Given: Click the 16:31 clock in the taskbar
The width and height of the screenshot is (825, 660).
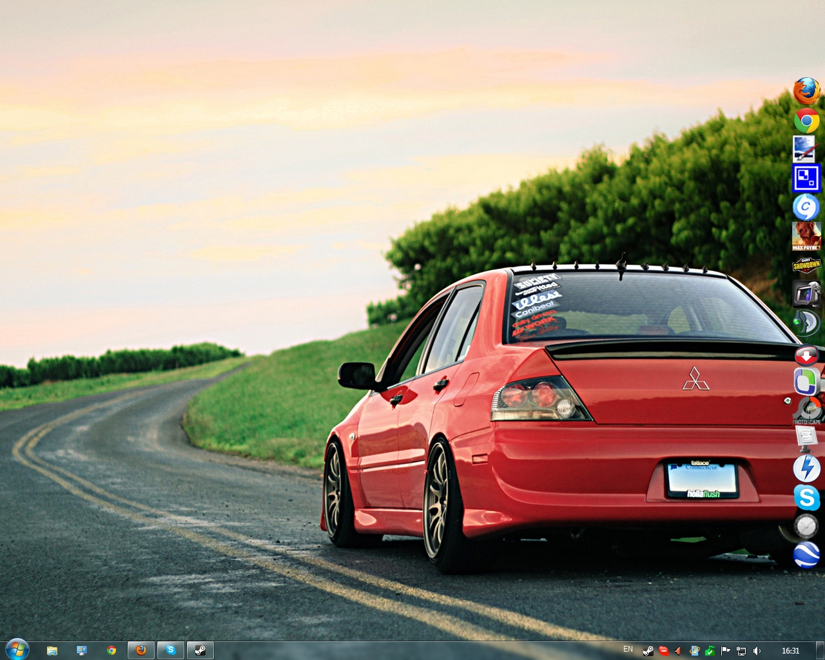Looking at the screenshot, I should click(790, 651).
